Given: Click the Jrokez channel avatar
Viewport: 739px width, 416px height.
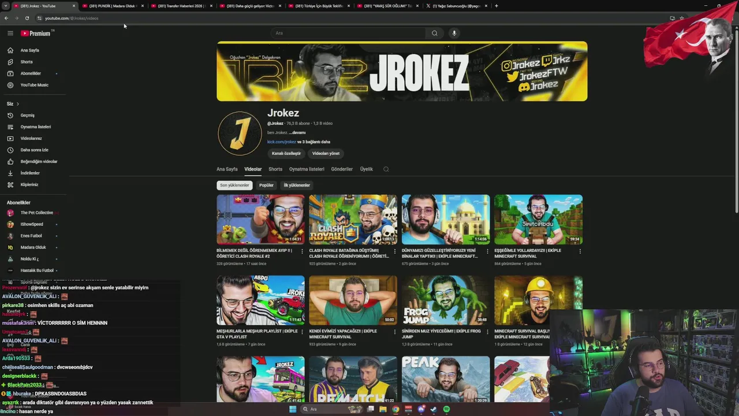Looking at the screenshot, I should (240, 133).
